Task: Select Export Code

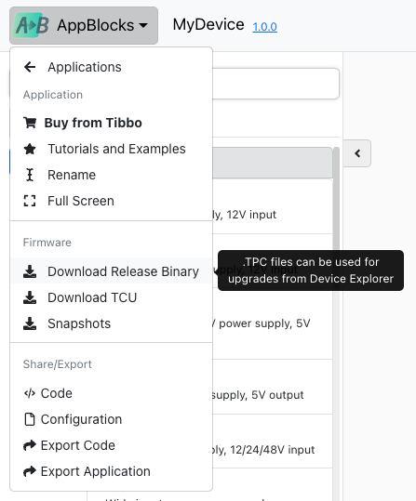Action: tap(112, 445)
